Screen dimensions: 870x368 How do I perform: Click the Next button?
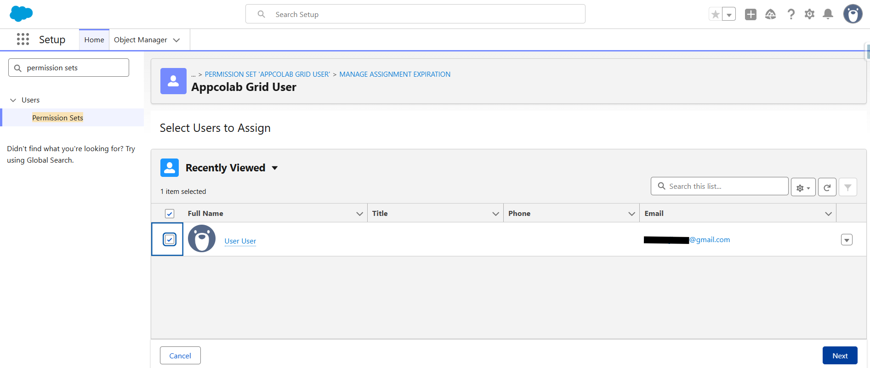840,356
